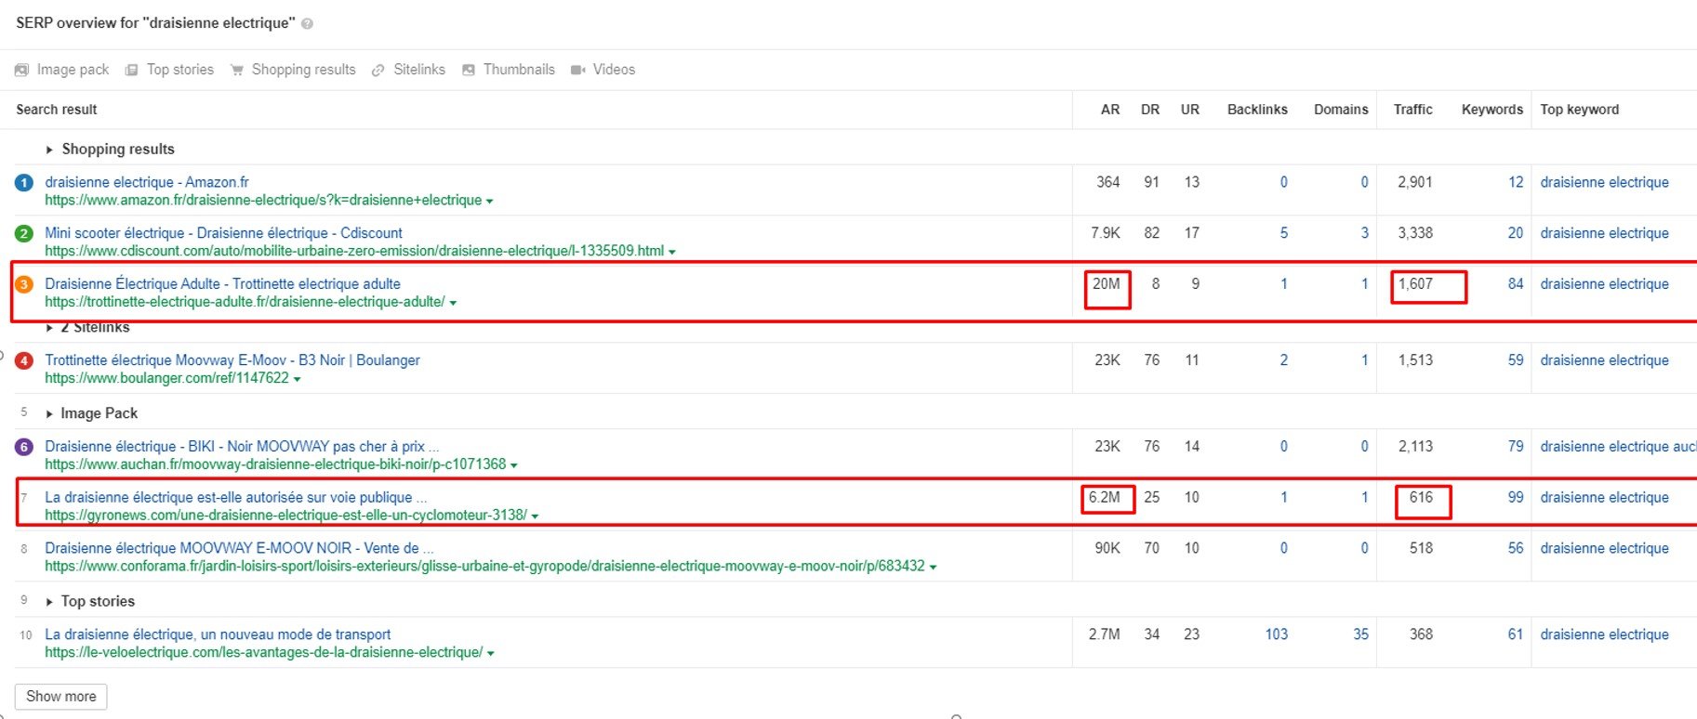Viewport: 1697px width, 719px height.
Task: Click the Image pack icon in features row
Action: click(22, 70)
